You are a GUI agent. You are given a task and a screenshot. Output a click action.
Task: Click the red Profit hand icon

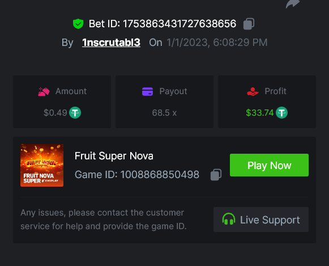[253, 92]
